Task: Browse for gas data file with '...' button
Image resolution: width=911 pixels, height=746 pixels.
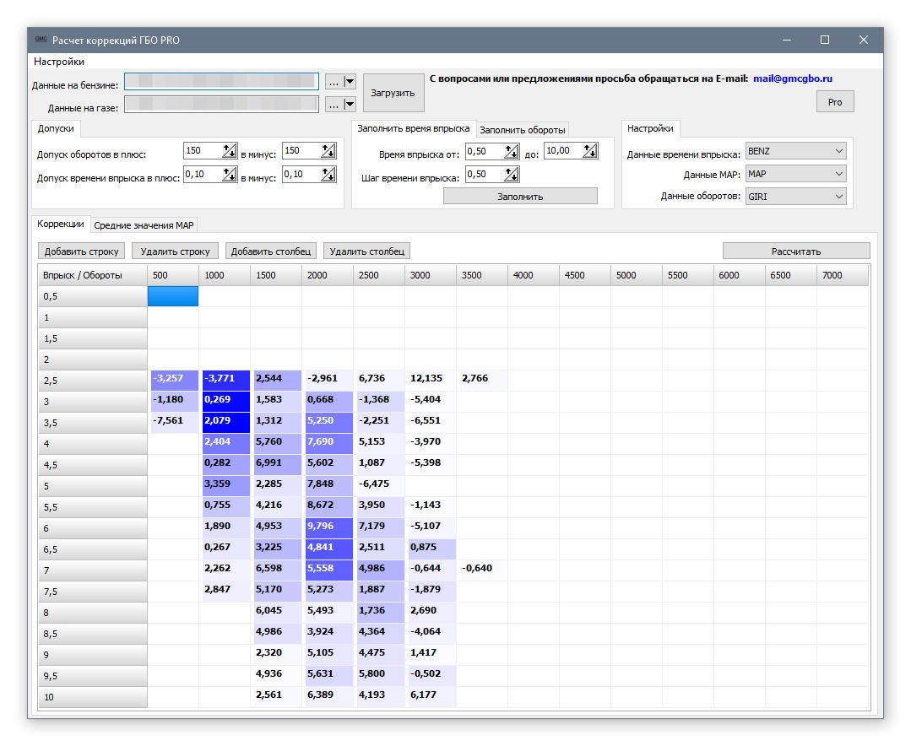Action: [x=333, y=105]
